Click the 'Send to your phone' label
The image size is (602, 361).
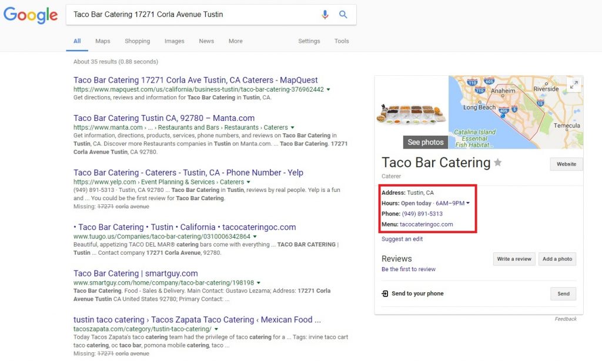click(x=417, y=293)
